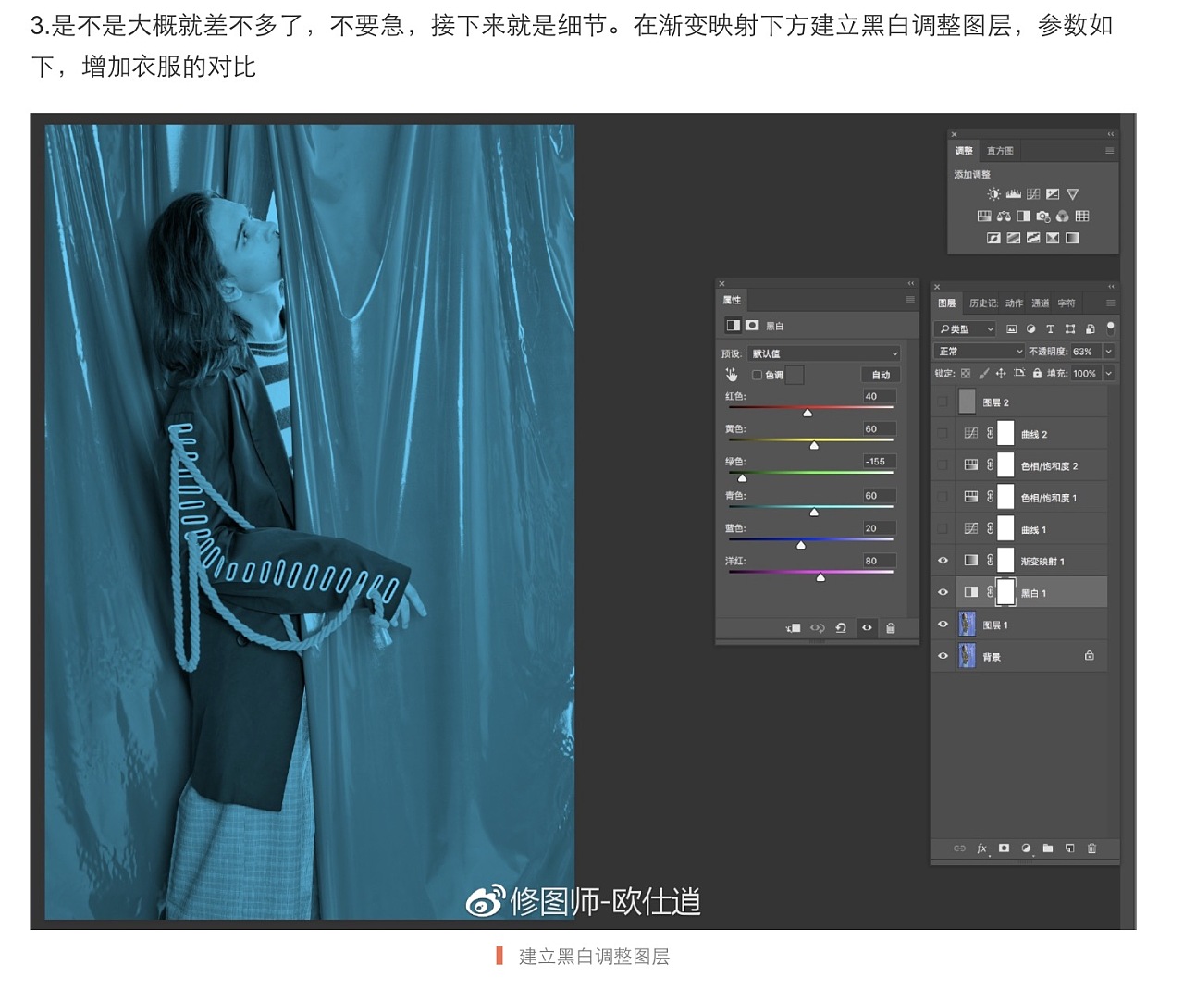Hide the 背景 layer
The image size is (1184, 990).
[x=943, y=656]
